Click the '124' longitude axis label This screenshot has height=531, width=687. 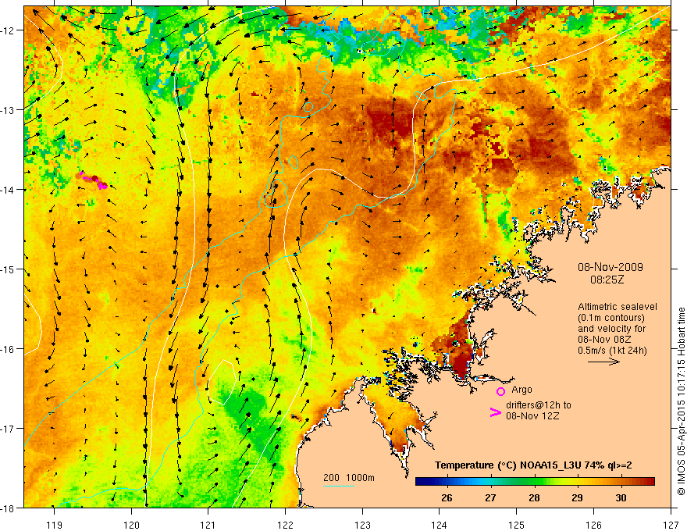click(440, 525)
